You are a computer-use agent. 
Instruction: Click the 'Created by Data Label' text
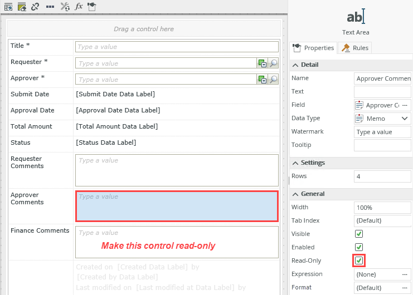coord(118,277)
